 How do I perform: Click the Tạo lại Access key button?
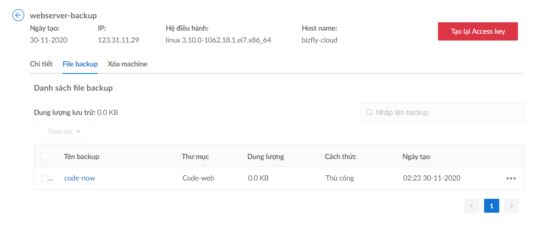[x=478, y=31]
